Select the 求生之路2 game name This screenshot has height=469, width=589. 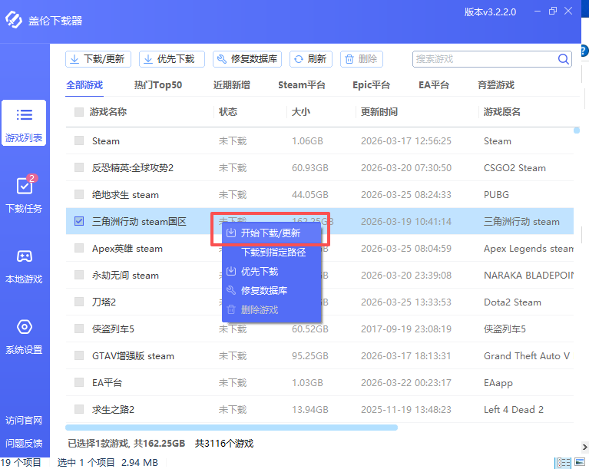113,410
